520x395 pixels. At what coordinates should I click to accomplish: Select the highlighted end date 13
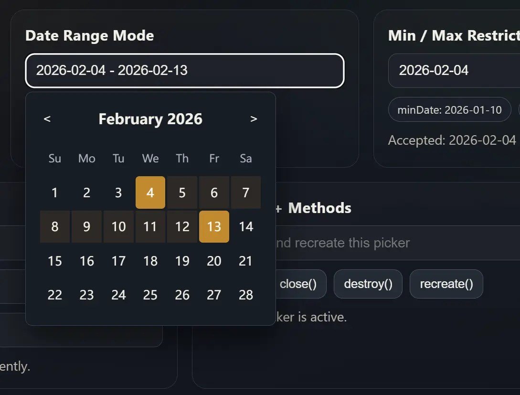click(x=214, y=227)
